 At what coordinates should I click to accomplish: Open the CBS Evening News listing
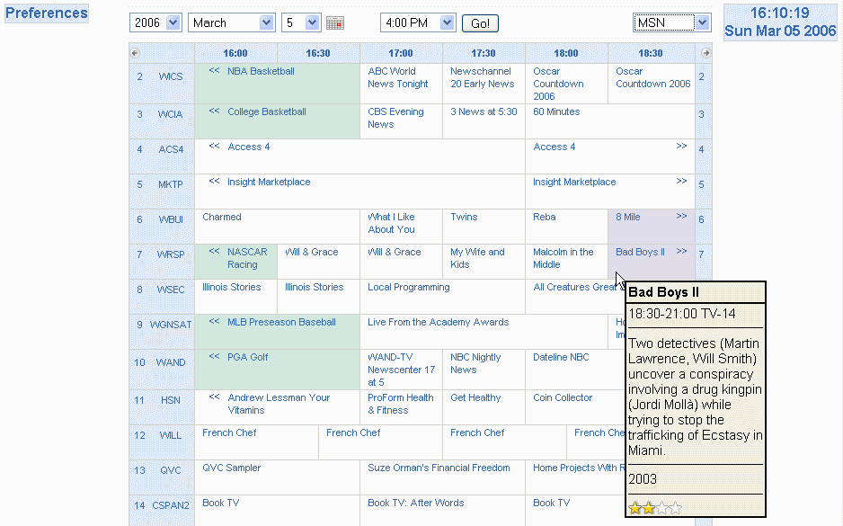395,118
